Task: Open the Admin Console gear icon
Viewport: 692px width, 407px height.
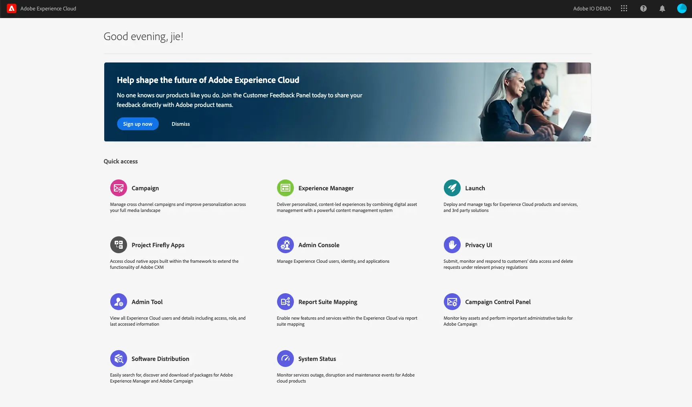Action: point(285,245)
